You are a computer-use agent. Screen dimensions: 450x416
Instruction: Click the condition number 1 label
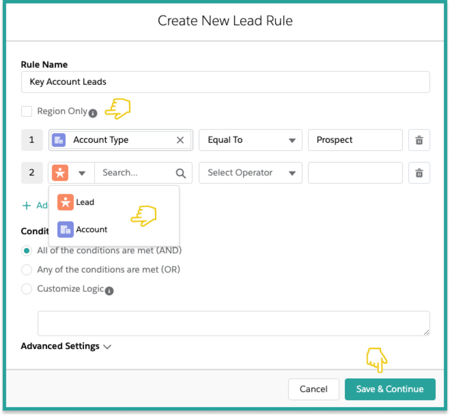[x=32, y=140]
